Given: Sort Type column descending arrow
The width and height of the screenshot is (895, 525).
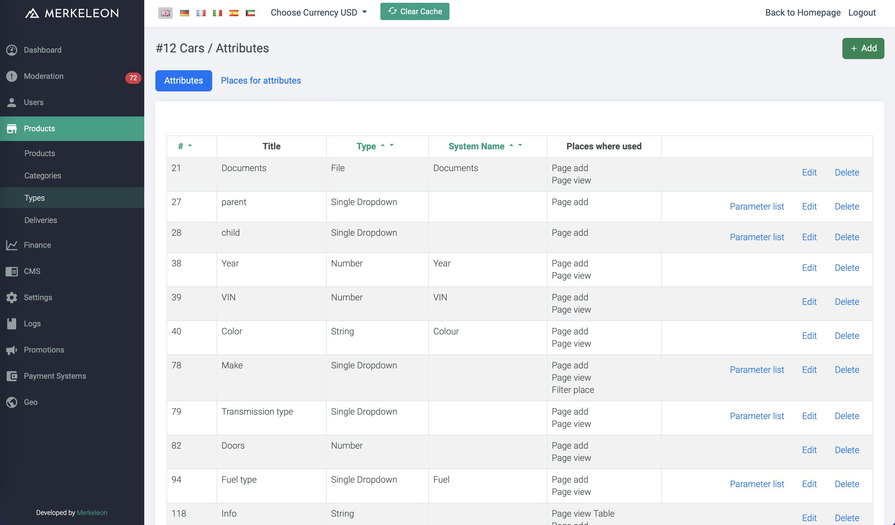Looking at the screenshot, I should pyautogui.click(x=392, y=145).
